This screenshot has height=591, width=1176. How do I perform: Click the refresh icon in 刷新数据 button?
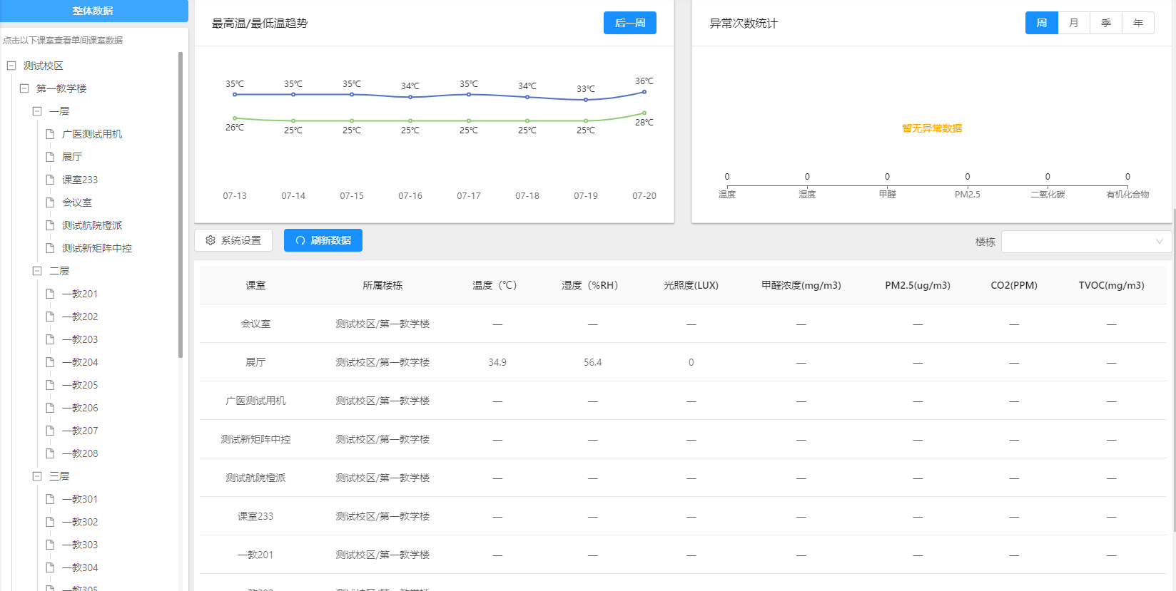click(300, 240)
